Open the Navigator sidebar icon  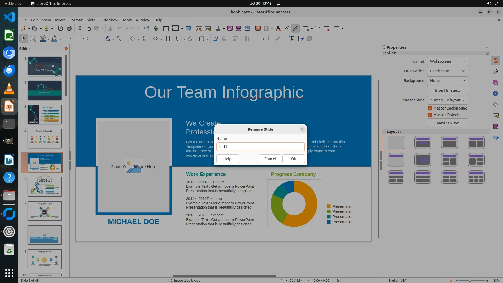click(495, 94)
